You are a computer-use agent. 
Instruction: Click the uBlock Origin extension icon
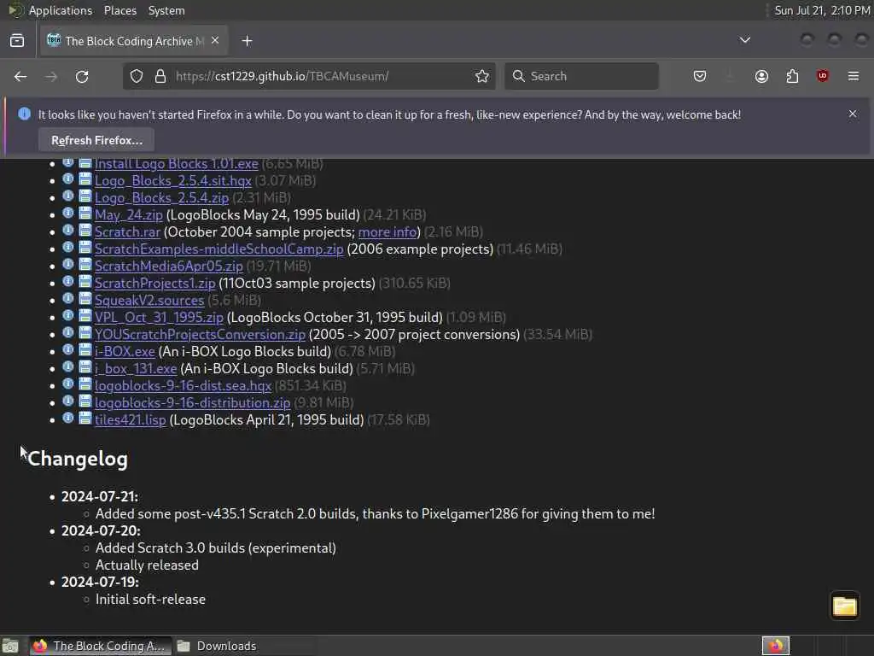click(x=823, y=76)
